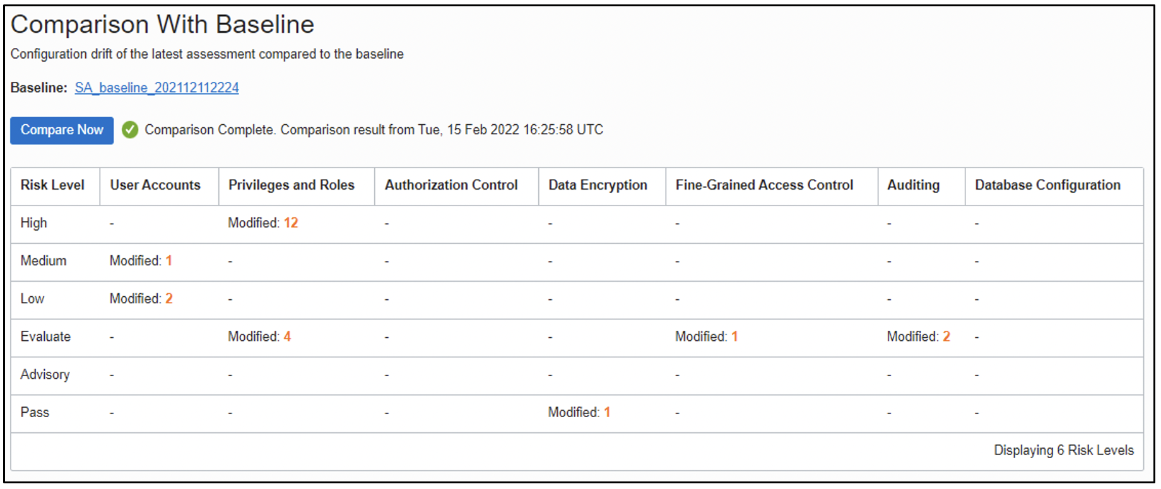The height and width of the screenshot is (489, 1161).
Task: Open Evaluate Fine-Grained Access Control modified count 1
Action: (x=734, y=337)
